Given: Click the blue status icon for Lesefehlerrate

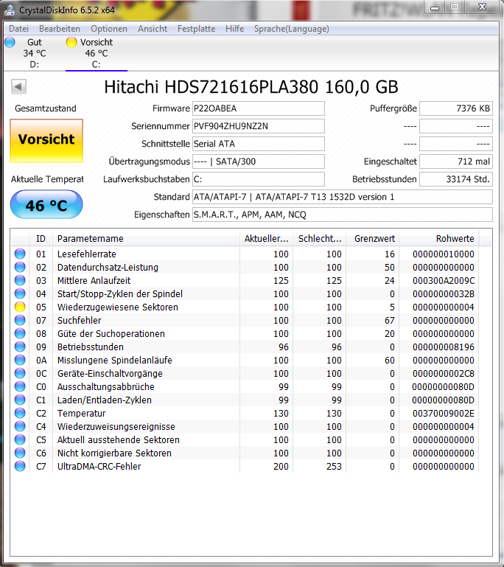Looking at the screenshot, I should click(x=20, y=254).
